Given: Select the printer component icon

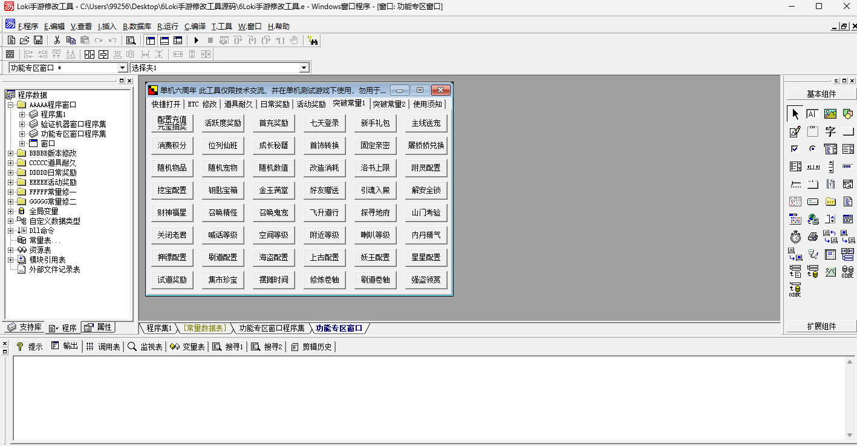Looking at the screenshot, I should coord(813,237).
